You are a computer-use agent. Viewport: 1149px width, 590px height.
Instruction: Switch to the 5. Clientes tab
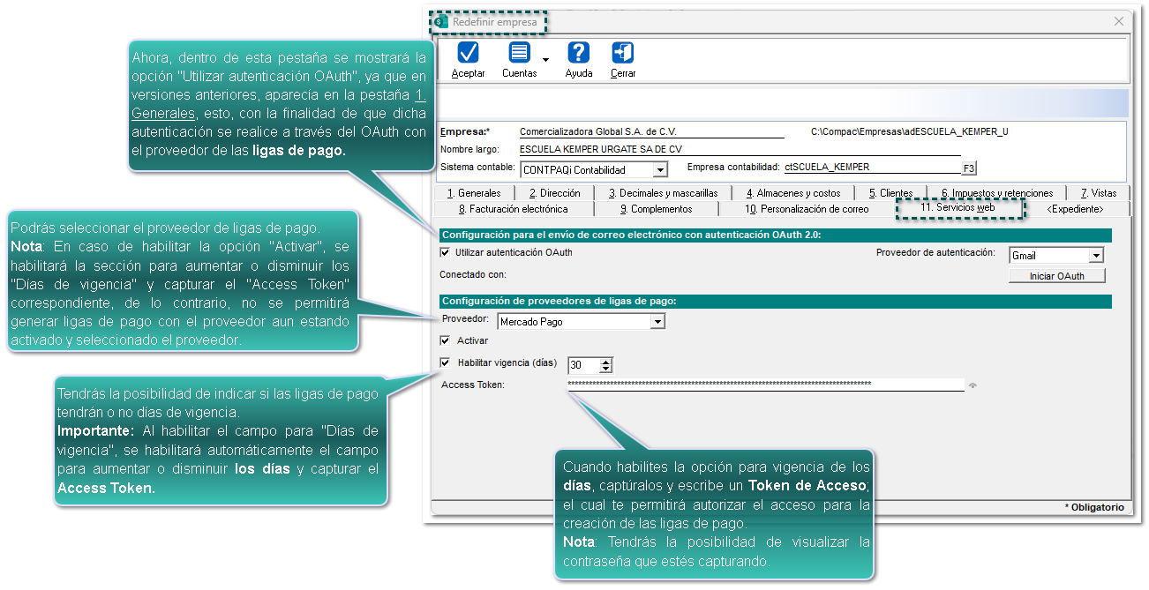[x=890, y=193]
